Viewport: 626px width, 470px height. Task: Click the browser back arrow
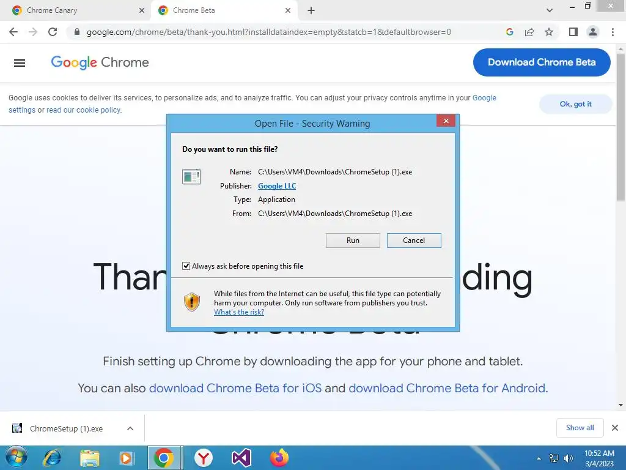13,32
